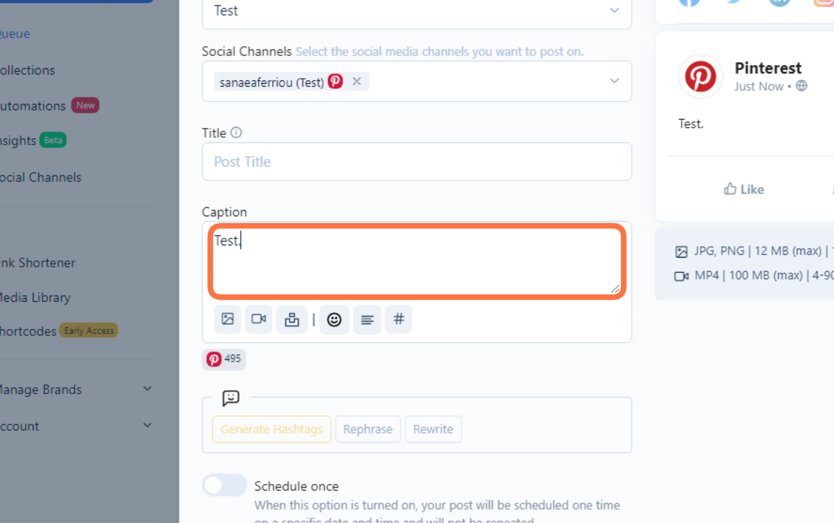The height and width of the screenshot is (523, 834).
Task: Open the media library picker
Action: [292, 319]
